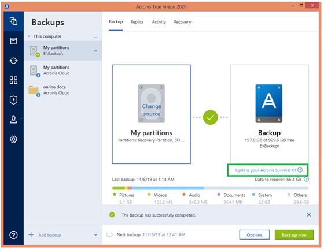Open the Sync section in sidebar
The width and height of the screenshot is (324, 250).
(13, 61)
